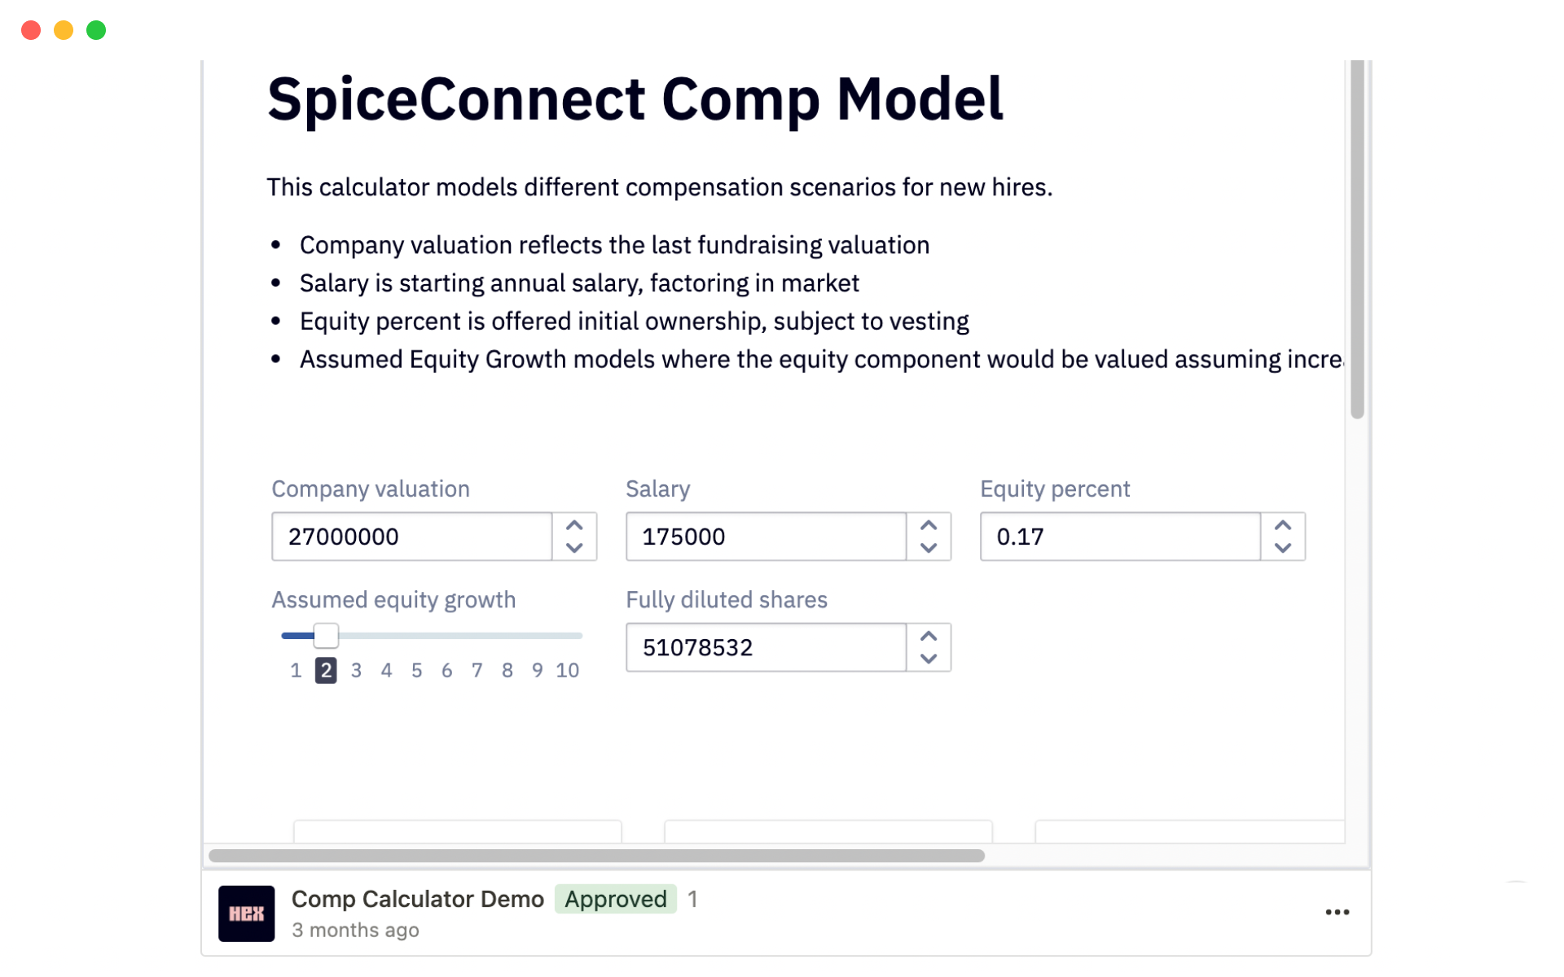Increase Company valuation with up arrow
Viewport: 1564px width, 977px height.
pyautogui.click(x=574, y=525)
